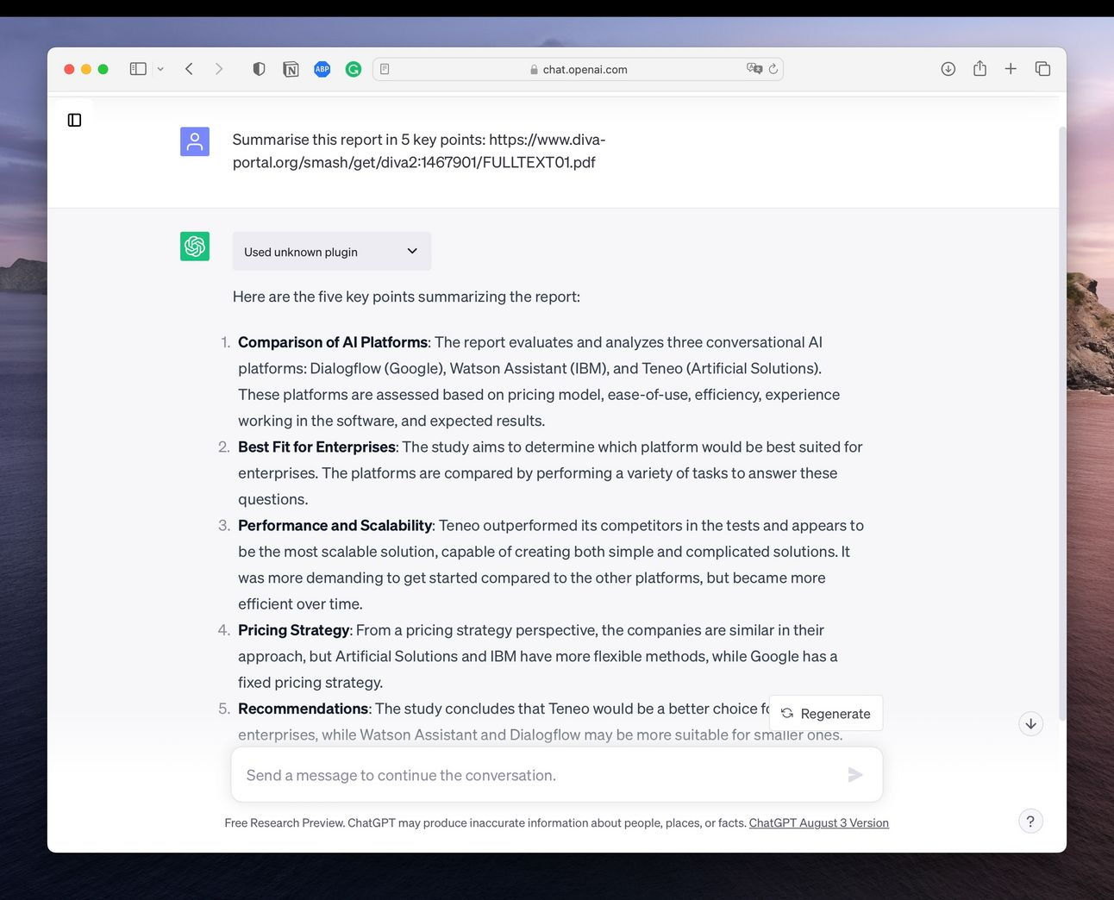Open tab group dropdown chevron beside sidebar button

click(160, 69)
